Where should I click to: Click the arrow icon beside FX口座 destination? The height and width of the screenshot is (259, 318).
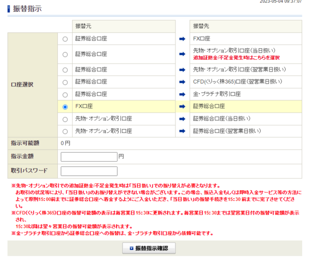pyautogui.click(x=182, y=39)
